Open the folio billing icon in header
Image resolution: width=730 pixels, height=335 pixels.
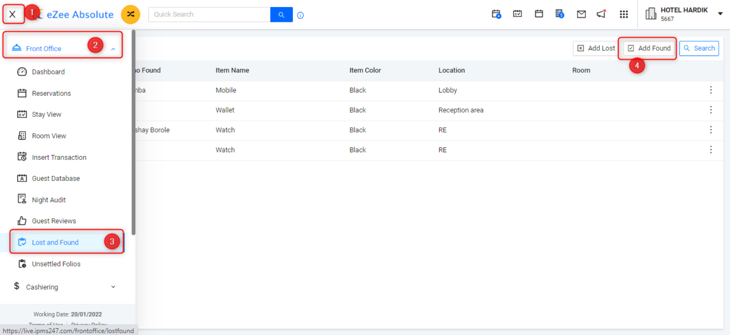[x=559, y=14]
